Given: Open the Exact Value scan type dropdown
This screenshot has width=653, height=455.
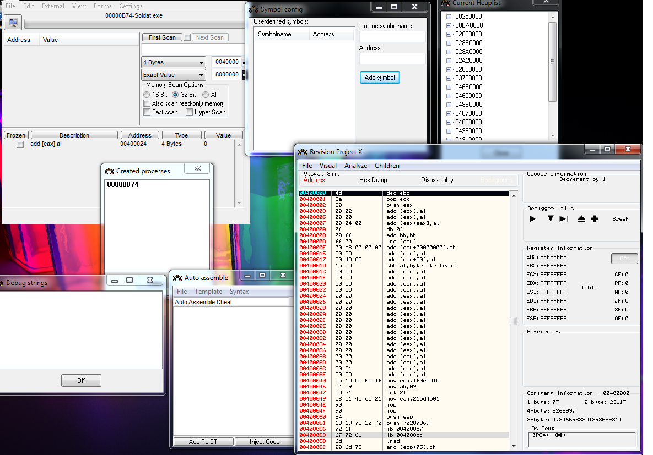Looking at the screenshot, I should point(174,75).
